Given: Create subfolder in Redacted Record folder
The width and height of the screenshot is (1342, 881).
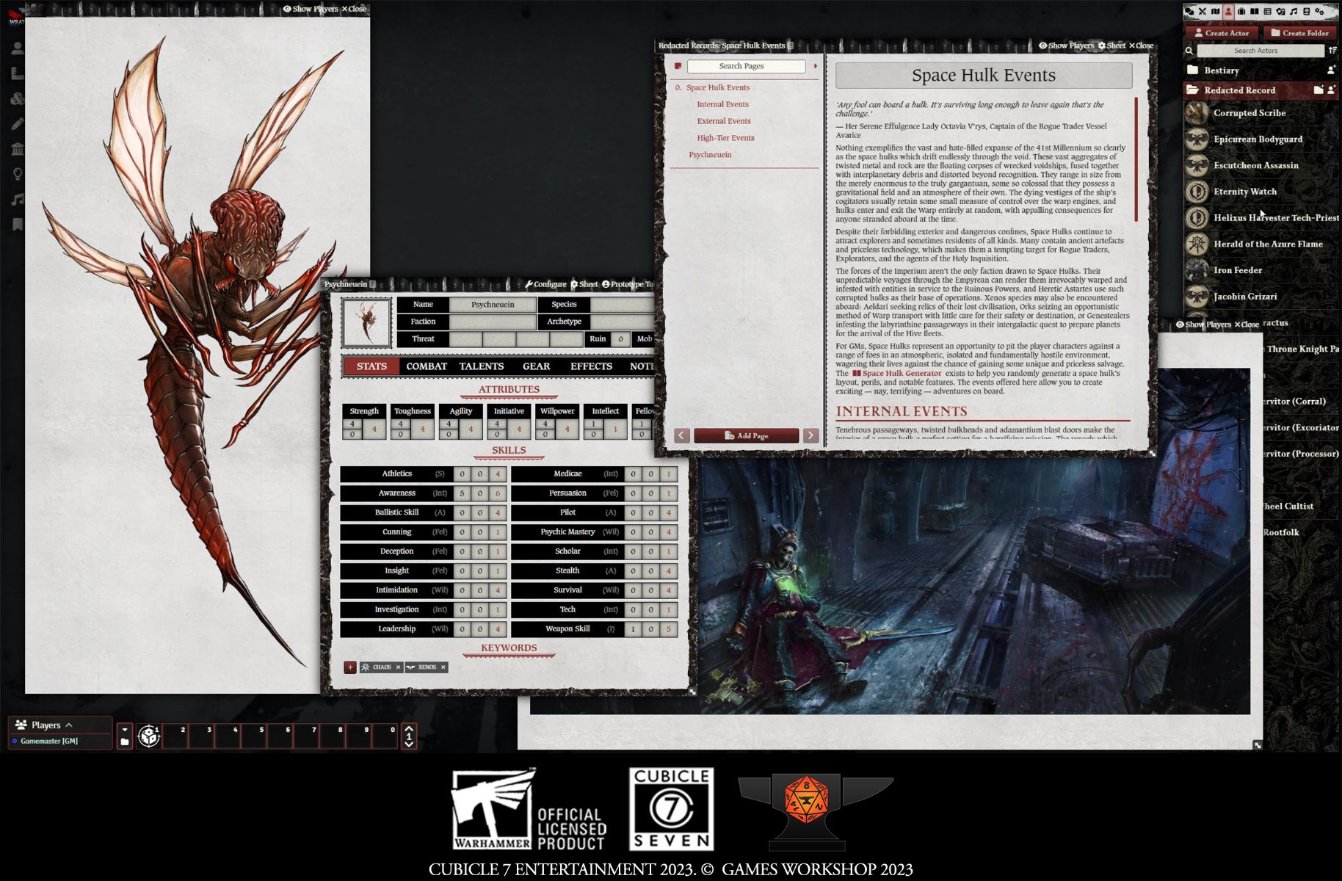Looking at the screenshot, I should tap(1319, 90).
